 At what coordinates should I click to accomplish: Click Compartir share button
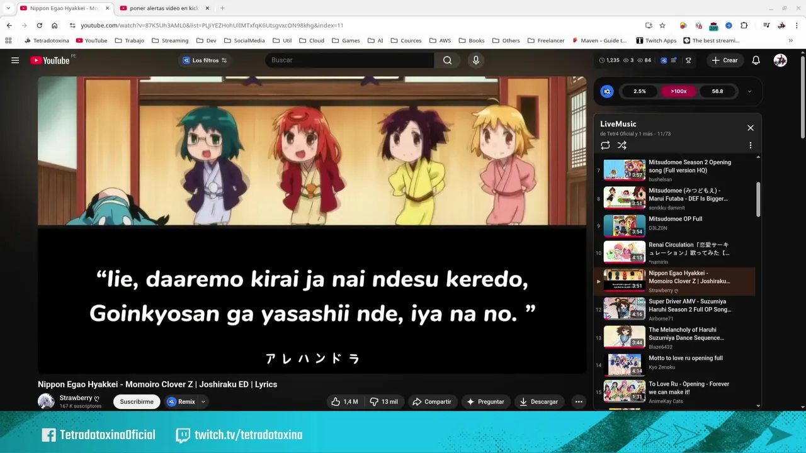pos(431,401)
